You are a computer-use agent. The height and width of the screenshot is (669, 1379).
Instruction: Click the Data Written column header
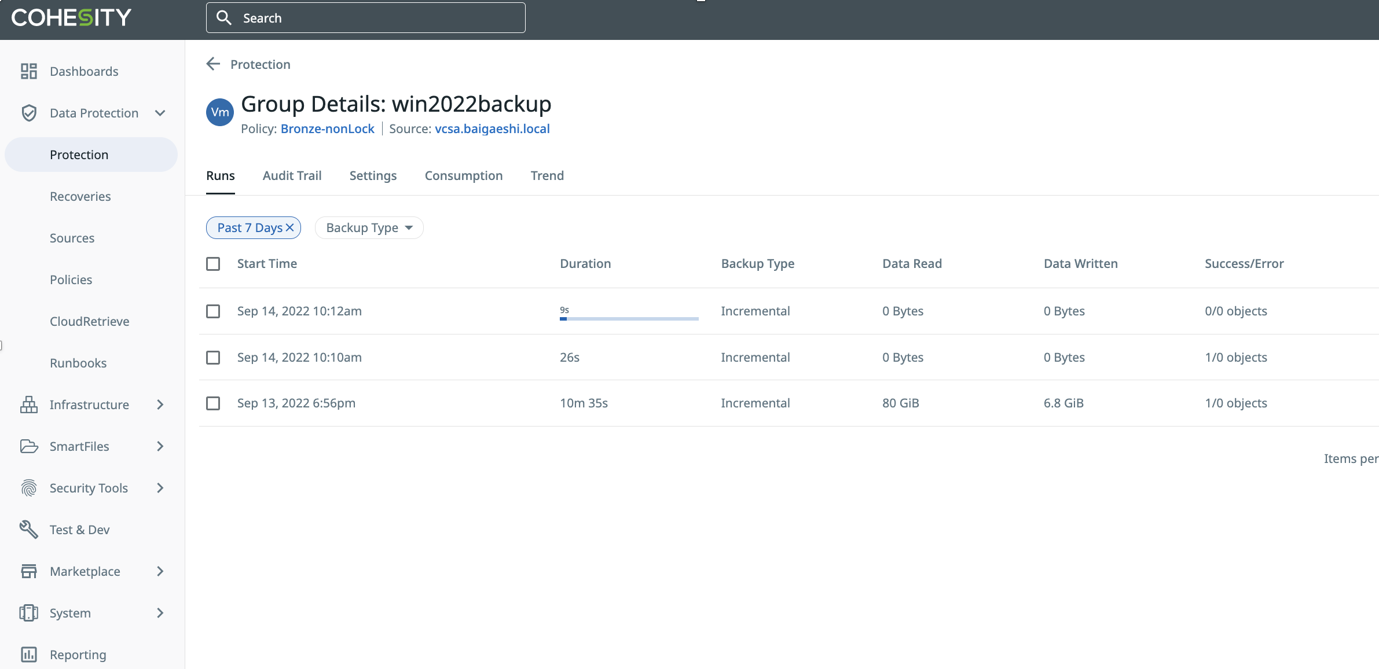[1081, 263]
